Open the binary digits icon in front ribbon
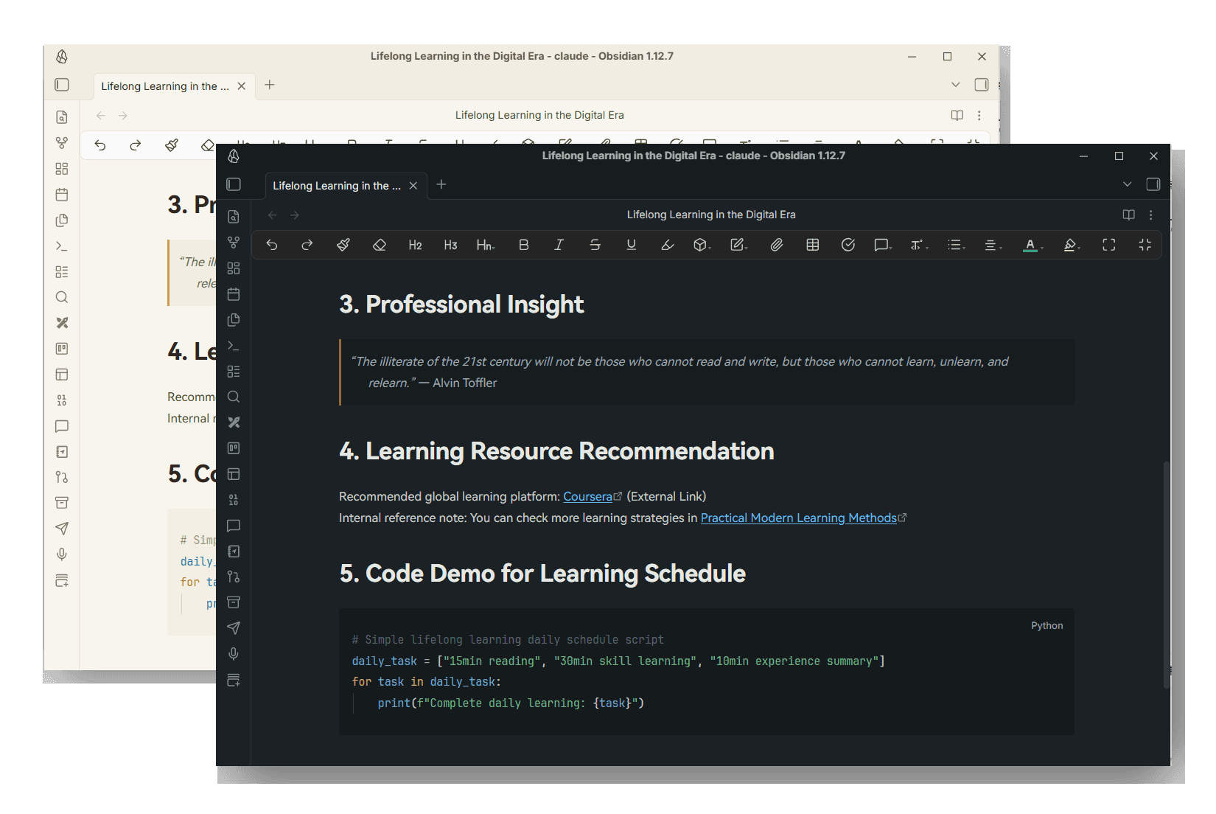1216x814 pixels. click(x=234, y=500)
